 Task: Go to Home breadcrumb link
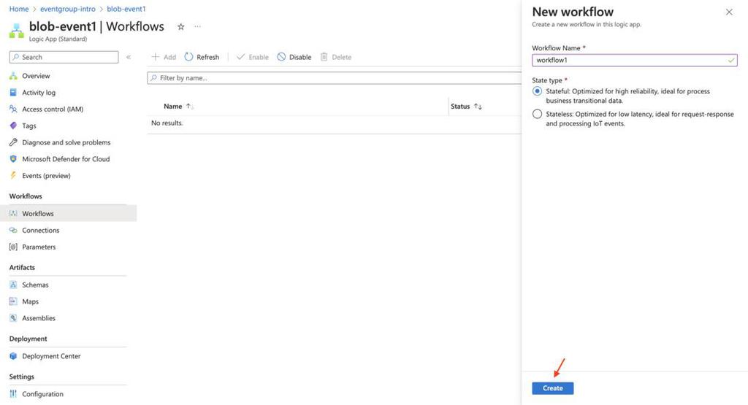coord(19,9)
